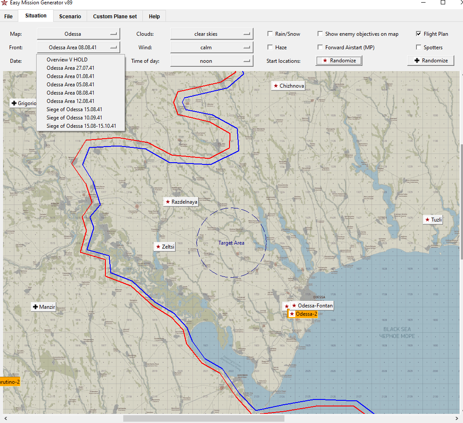Select the Odessa-Fontan airfield marker
The height and width of the screenshot is (423, 463).
312,306
